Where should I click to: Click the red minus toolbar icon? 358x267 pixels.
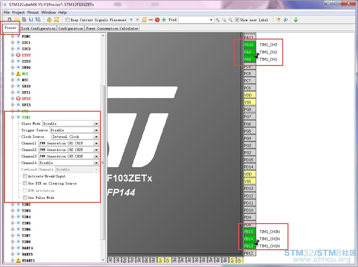(x=151, y=20)
